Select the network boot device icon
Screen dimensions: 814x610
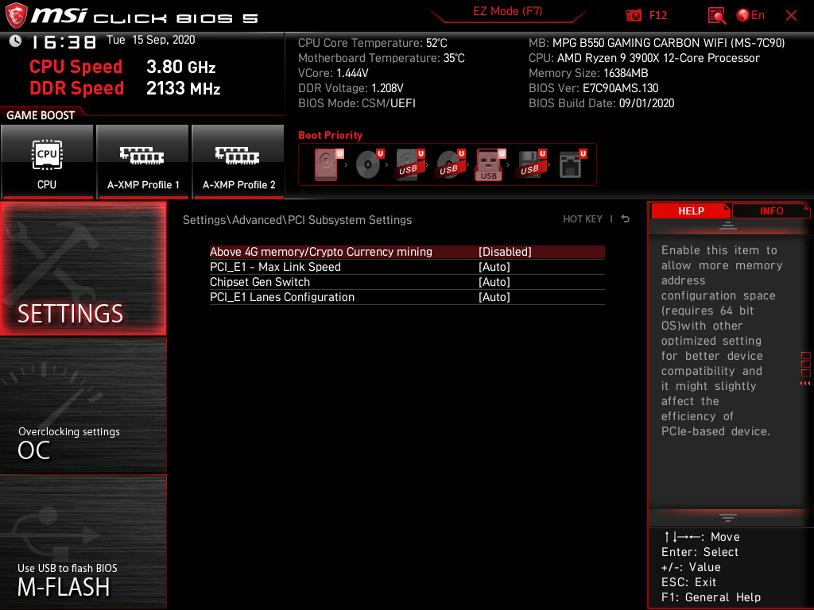(x=572, y=164)
